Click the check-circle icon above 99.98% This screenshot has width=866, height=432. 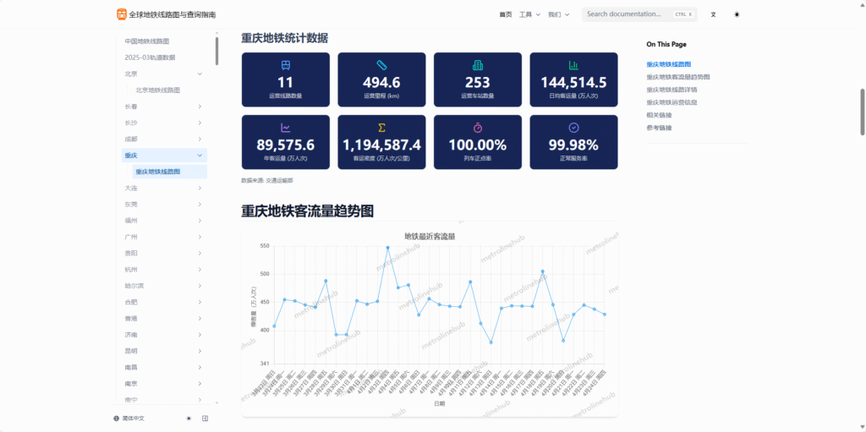coord(574,128)
